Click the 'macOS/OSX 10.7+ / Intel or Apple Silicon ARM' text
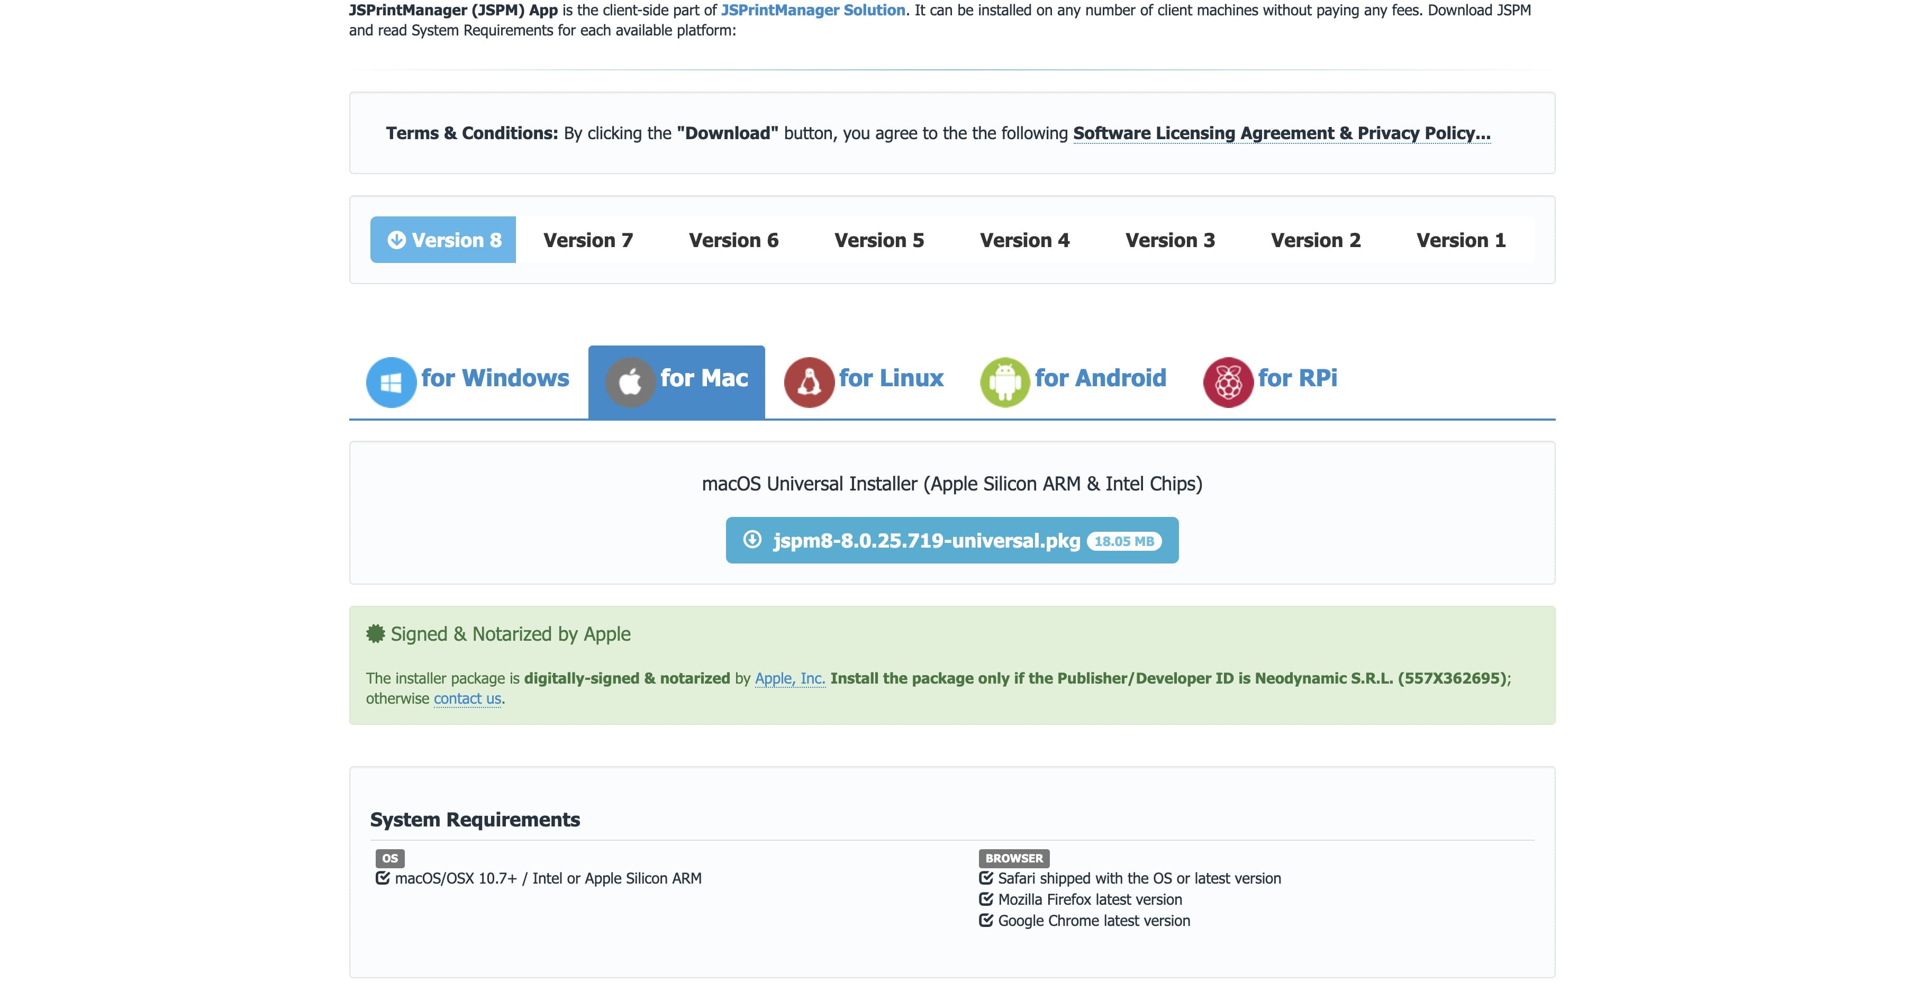 pos(548,878)
